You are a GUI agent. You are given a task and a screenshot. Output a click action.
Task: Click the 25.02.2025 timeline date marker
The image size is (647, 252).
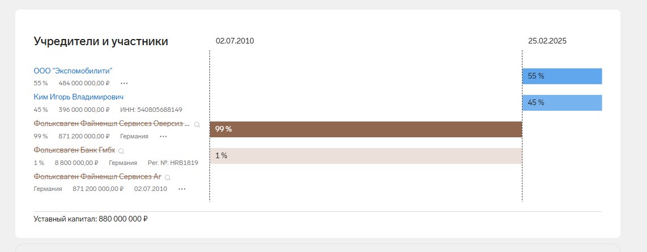(547, 41)
